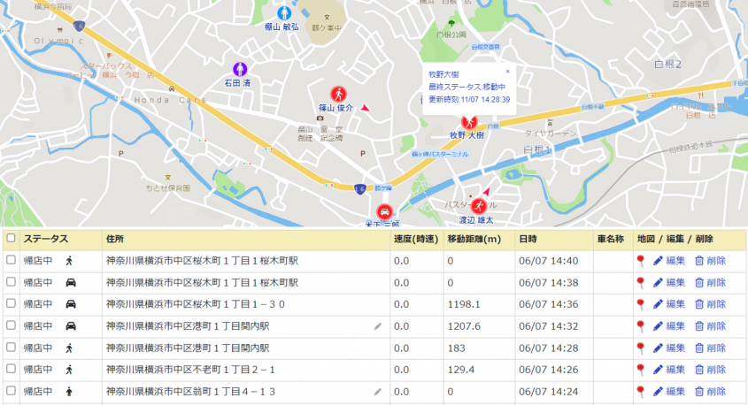Screen dimensions: 748x405
Task: Edit the 06/07 14:24 row
Action: click(669, 391)
